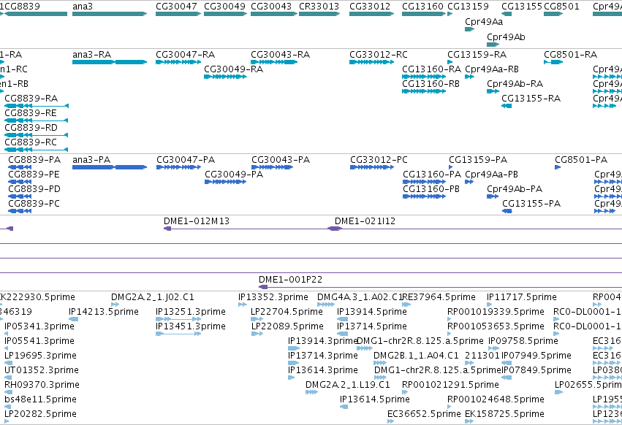622x425 pixels.
Task: Open the RE37964.5prime EST label
Action: tap(439, 297)
